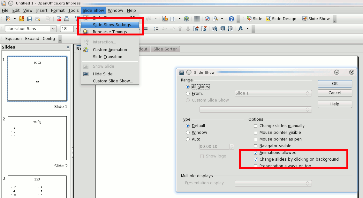Click the Font Color icon
Viewport: 363px width, 198px height.
click(241, 29)
